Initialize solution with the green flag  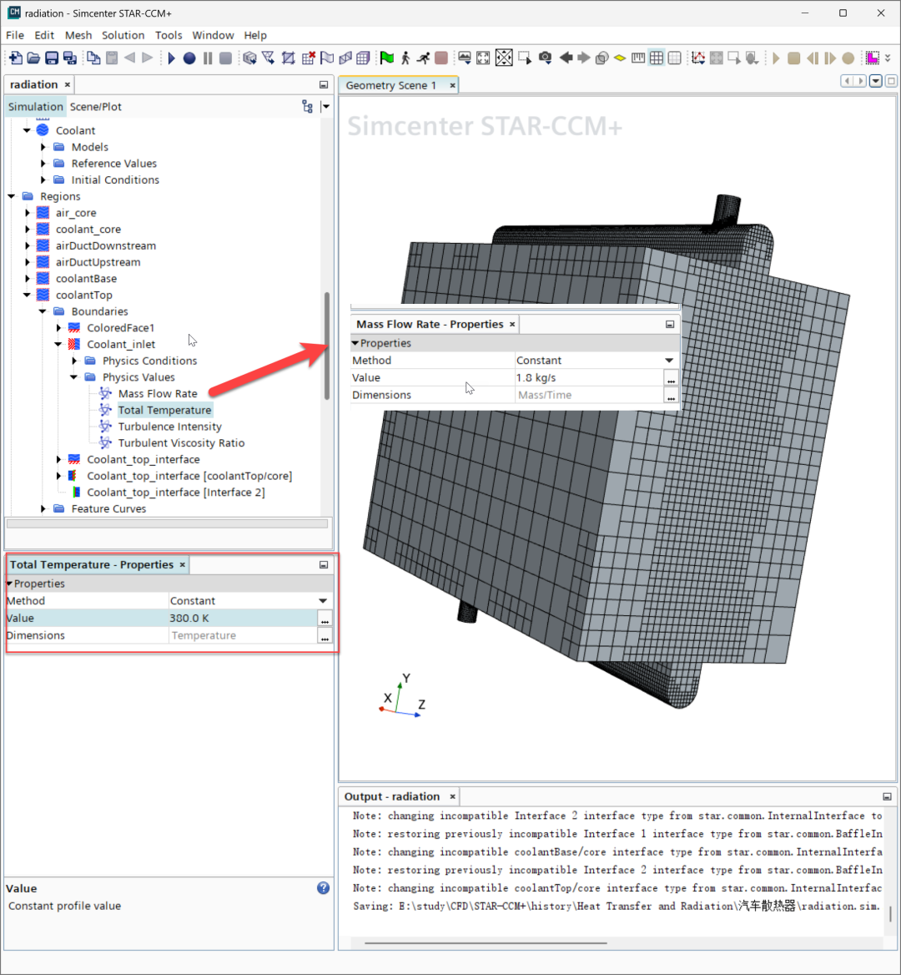pyautogui.click(x=387, y=58)
